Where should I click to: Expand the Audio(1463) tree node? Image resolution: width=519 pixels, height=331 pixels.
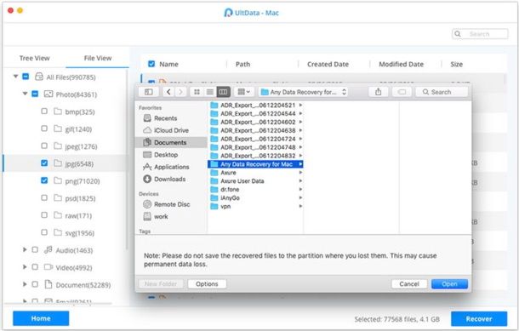pyautogui.click(x=25, y=249)
